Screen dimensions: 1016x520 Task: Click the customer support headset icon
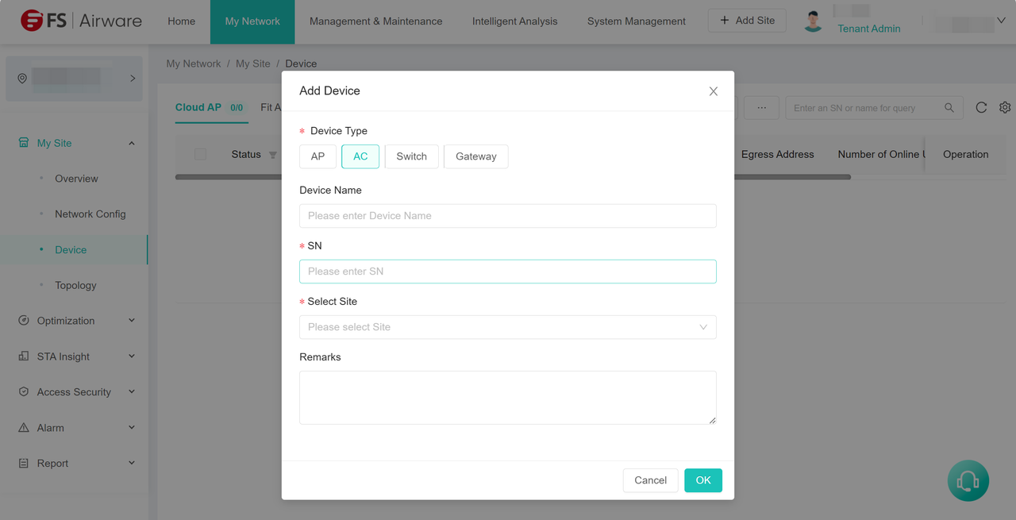968,480
